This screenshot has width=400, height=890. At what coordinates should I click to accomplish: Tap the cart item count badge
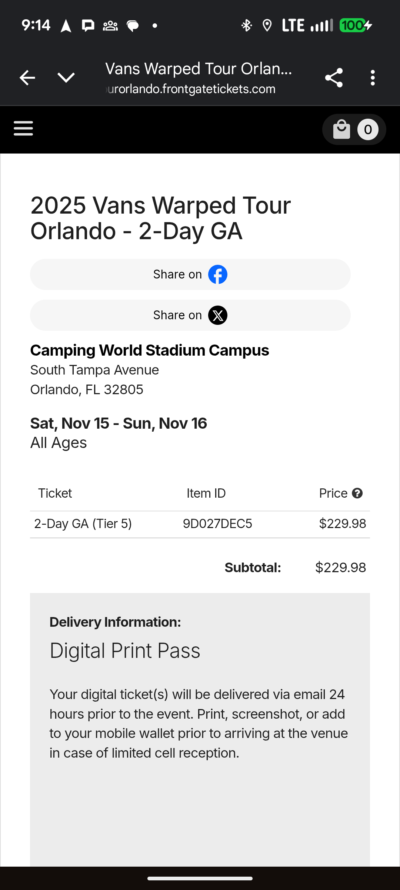pyautogui.click(x=368, y=129)
